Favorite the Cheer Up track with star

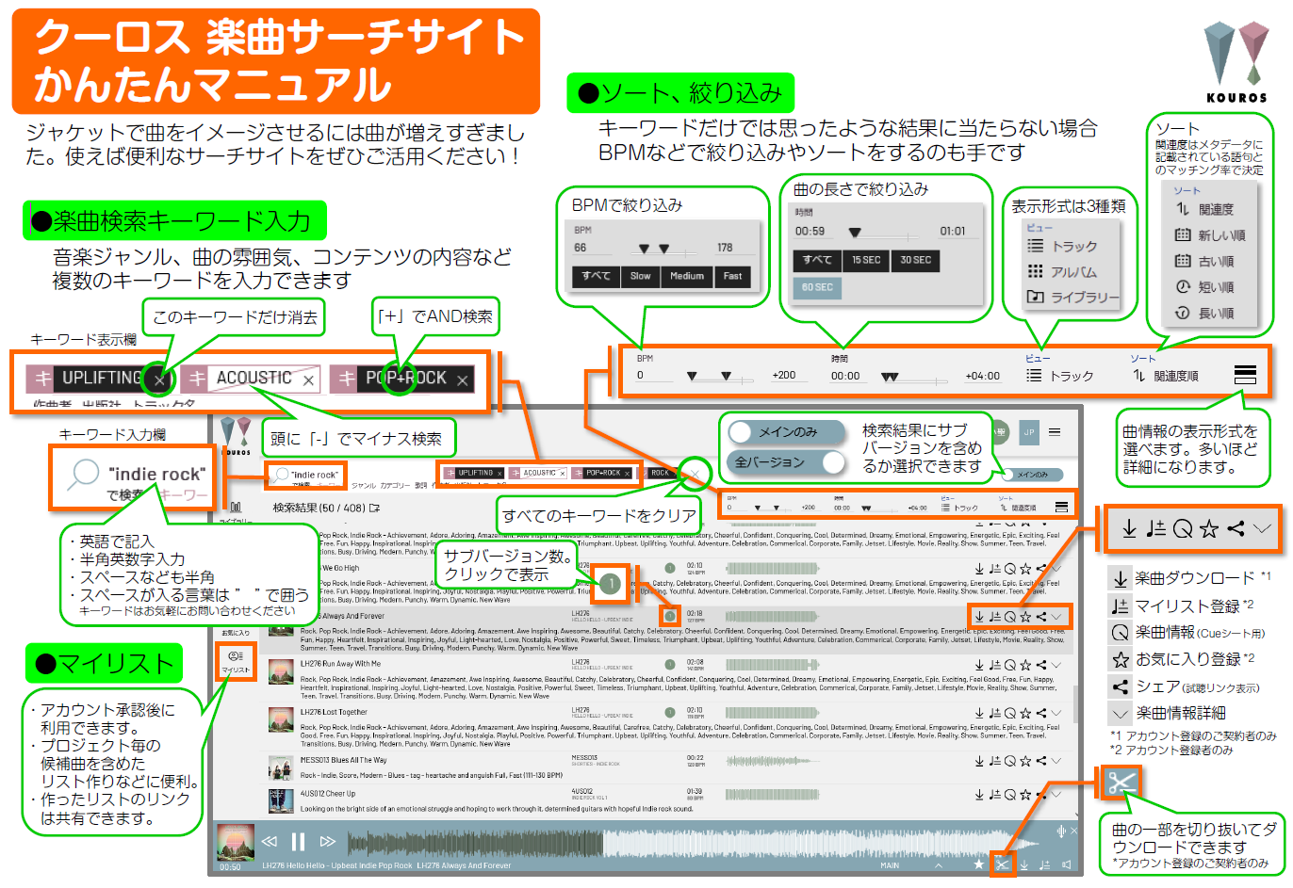[1025, 796]
